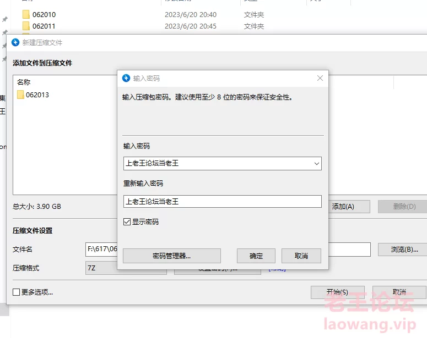427x338 pixels.
Task: Click the 名称 column header in file list
Action: (x=24, y=82)
